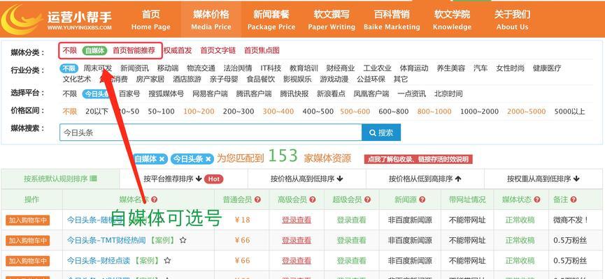605x279 pixels.
Task: Select 权威首发 media category
Action: (178, 50)
